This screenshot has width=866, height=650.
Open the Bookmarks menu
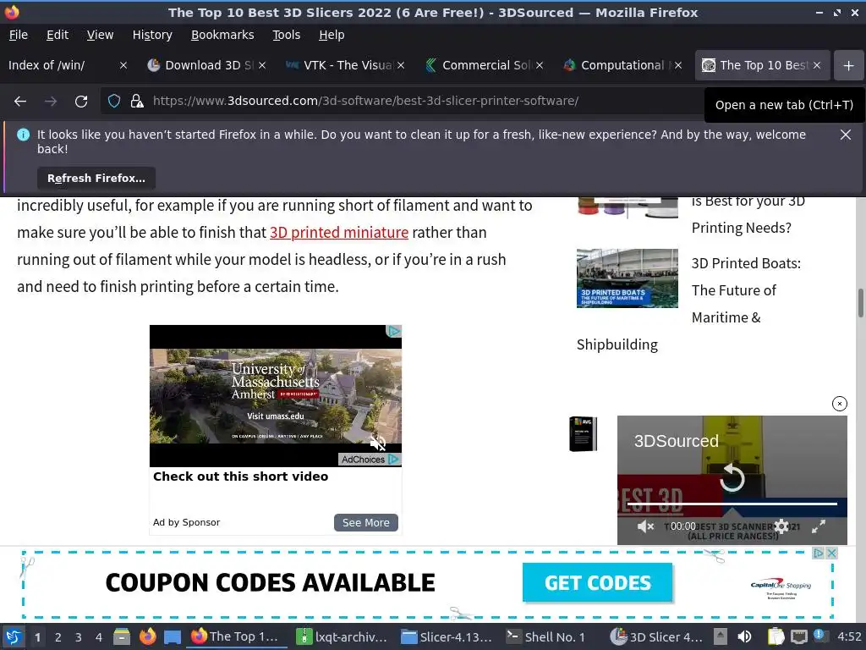(222, 35)
